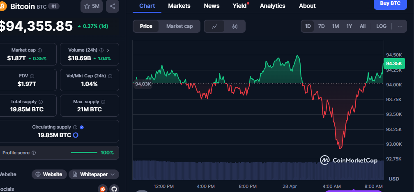Show Max. supply info icon

click(x=103, y=102)
